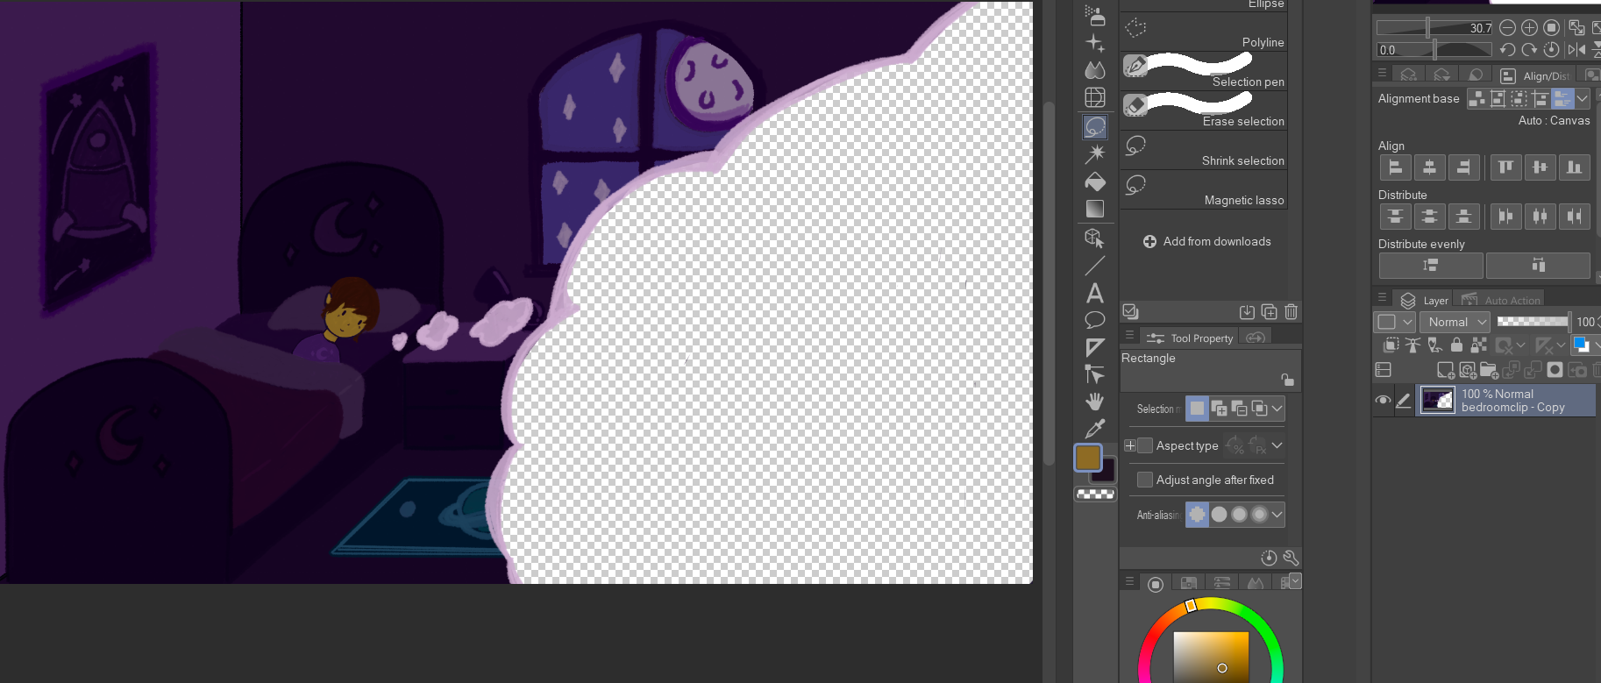Expand the Selection mode dropdown
Viewport: 1601px width, 683px height.
point(1277,409)
